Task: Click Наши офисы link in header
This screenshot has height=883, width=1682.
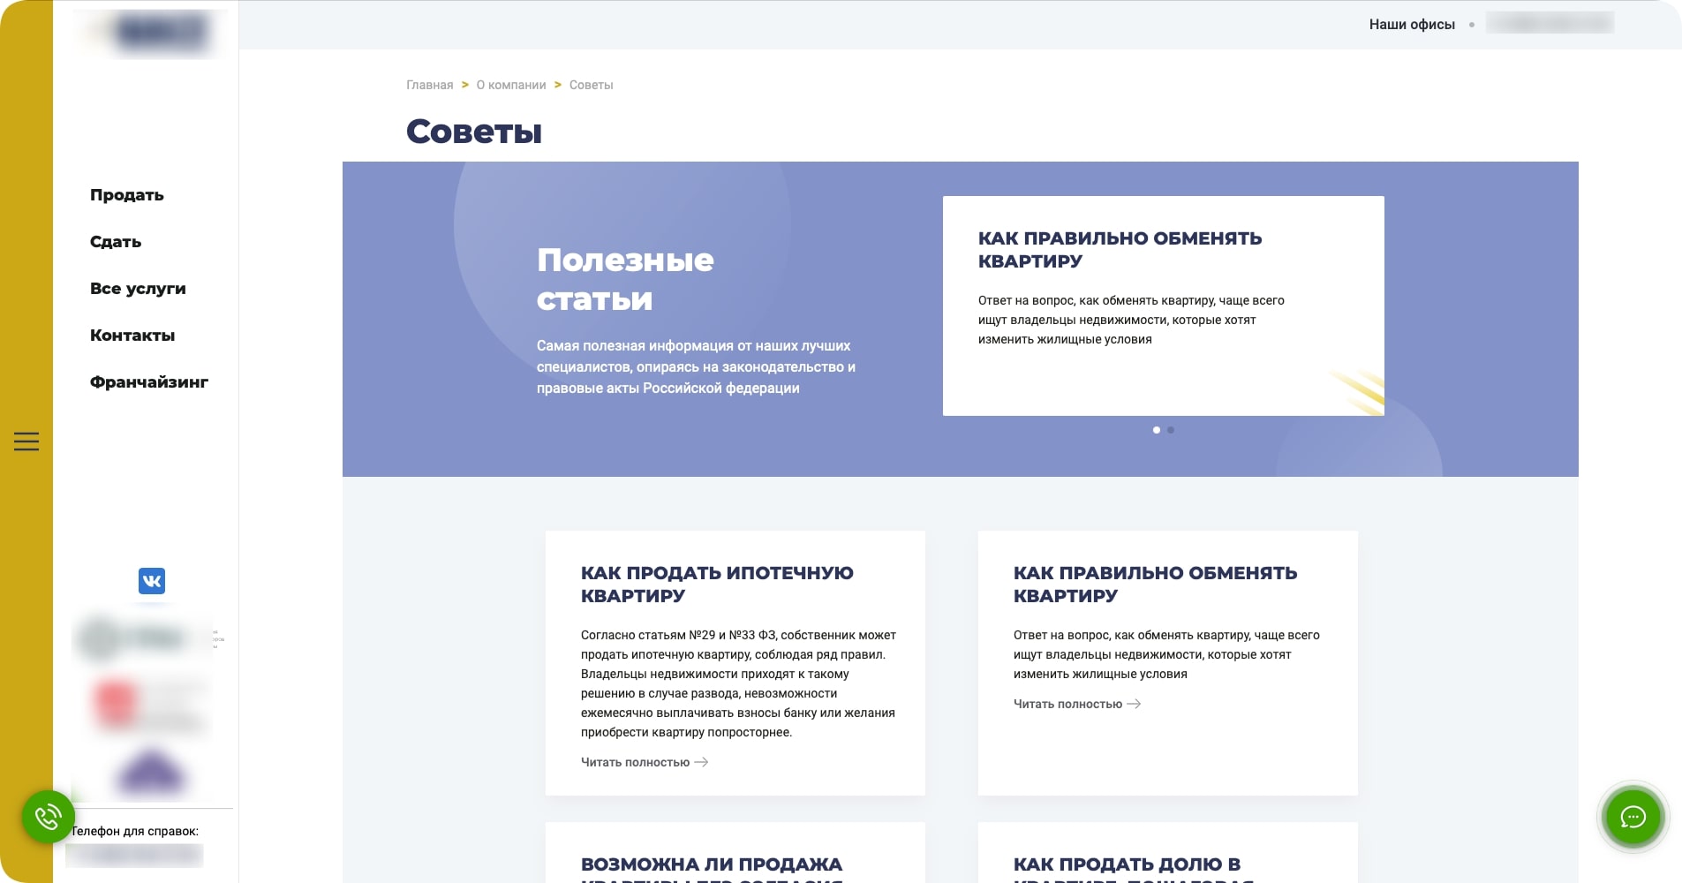Action: click(x=1412, y=25)
